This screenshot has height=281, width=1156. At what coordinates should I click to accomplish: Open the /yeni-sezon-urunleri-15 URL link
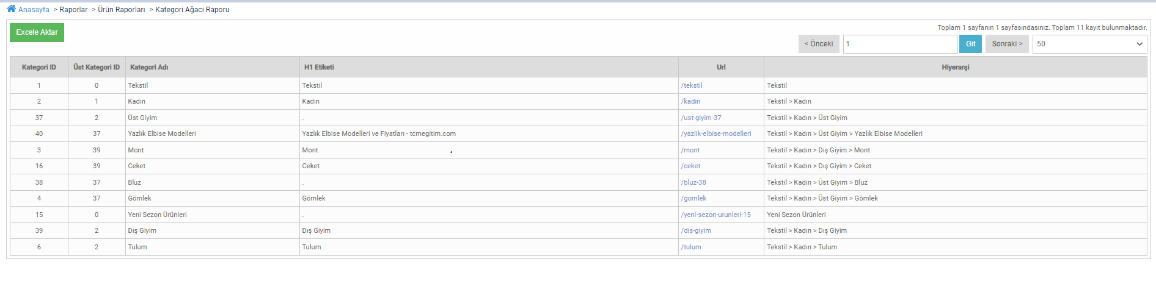pyautogui.click(x=716, y=215)
